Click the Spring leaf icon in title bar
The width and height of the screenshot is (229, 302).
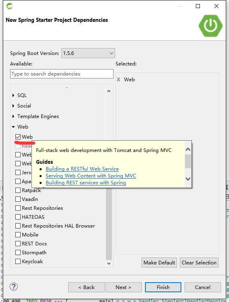click(10, 6)
